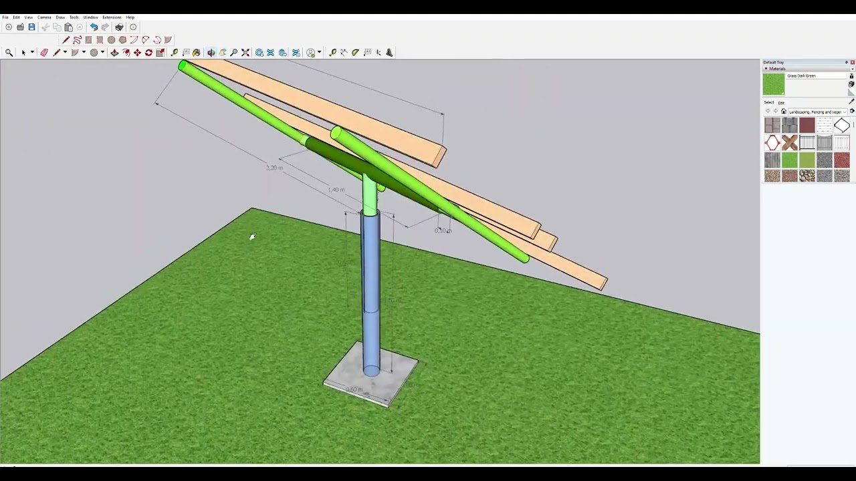The width and height of the screenshot is (856, 481).
Task: Open the user account dropdown arrow
Action: (319, 52)
